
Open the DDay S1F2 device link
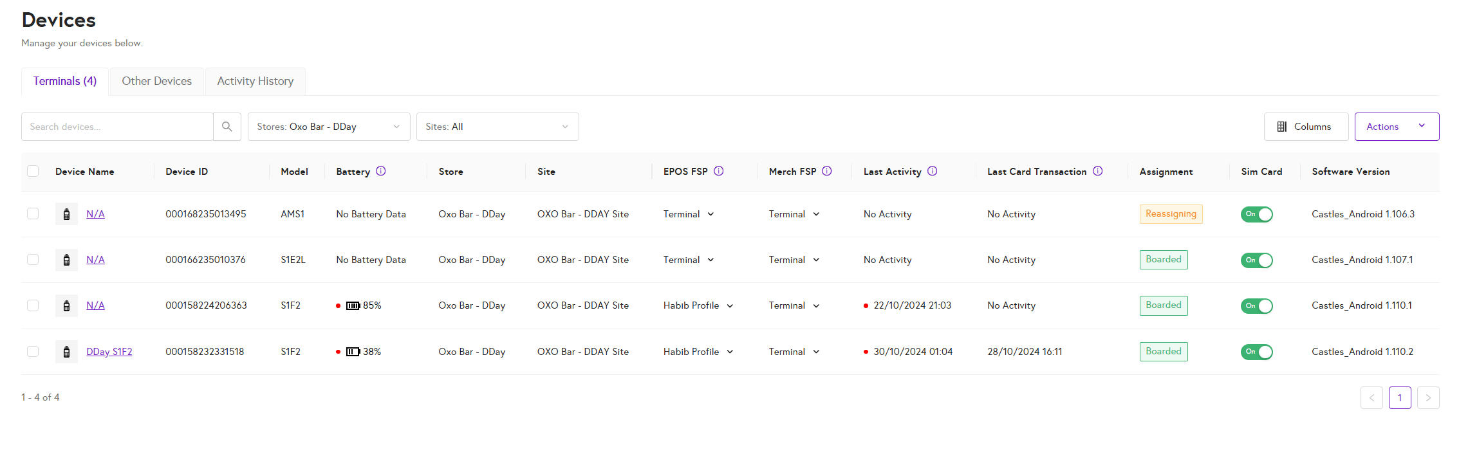pyautogui.click(x=109, y=352)
